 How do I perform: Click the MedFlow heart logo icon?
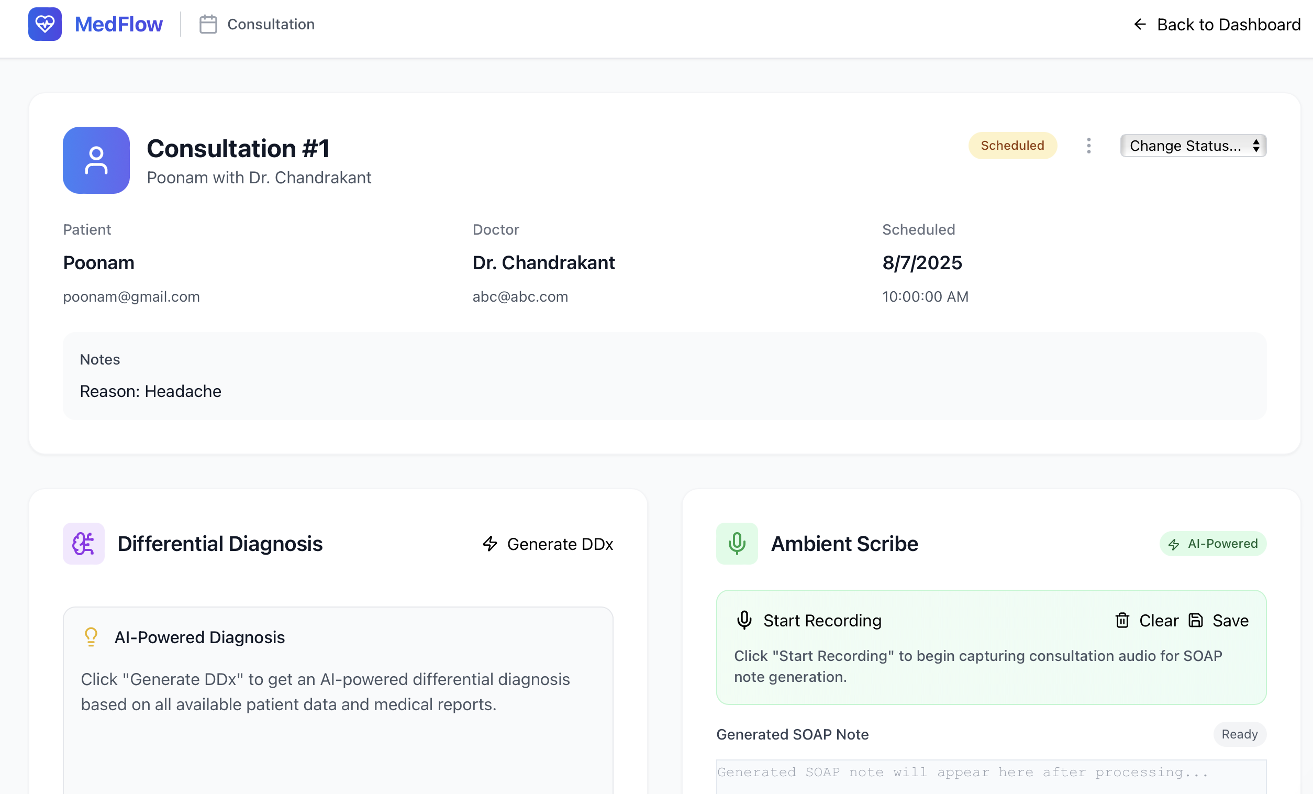[x=45, y=24]
